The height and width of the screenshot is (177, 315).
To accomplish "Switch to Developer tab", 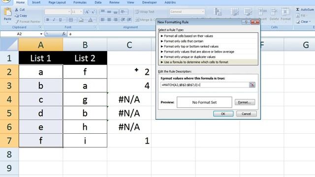I will pos(150,2).
